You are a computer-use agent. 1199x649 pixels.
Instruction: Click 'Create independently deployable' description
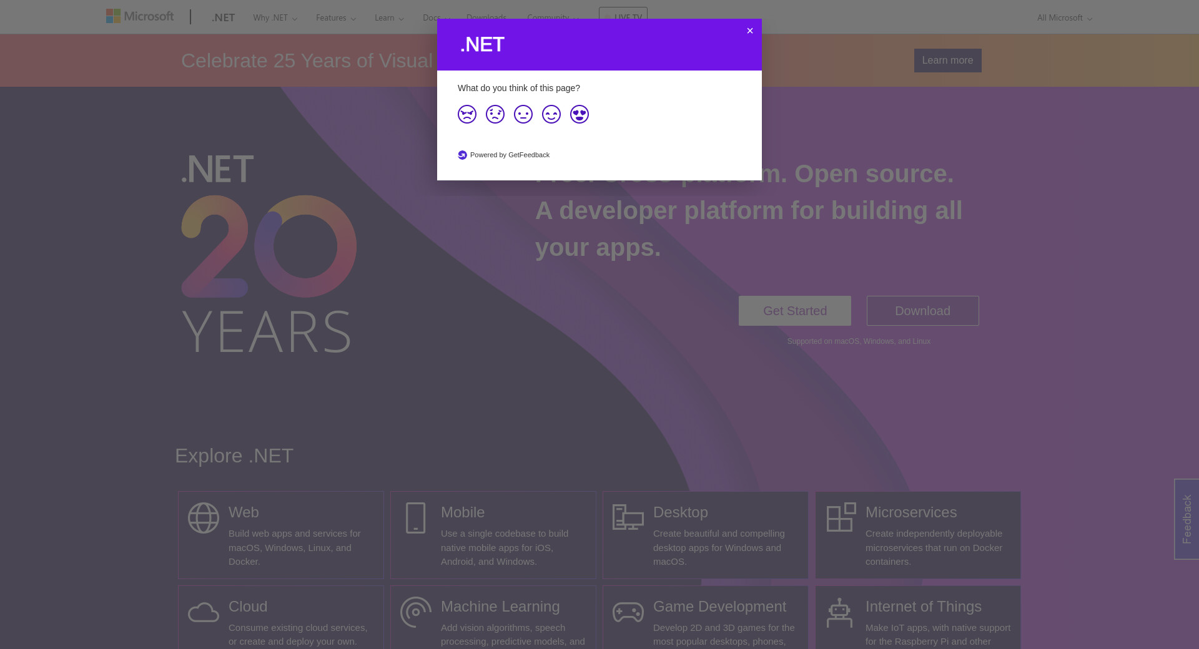pyautogui.click(x=934, y=547)
